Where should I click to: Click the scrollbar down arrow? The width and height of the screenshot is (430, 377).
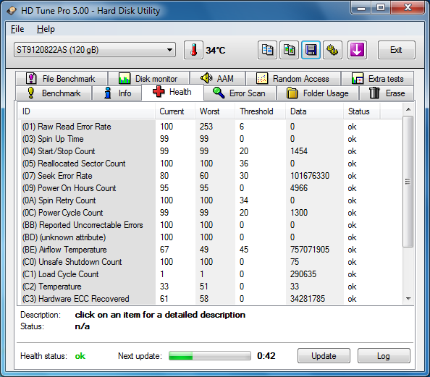point(408,299)
